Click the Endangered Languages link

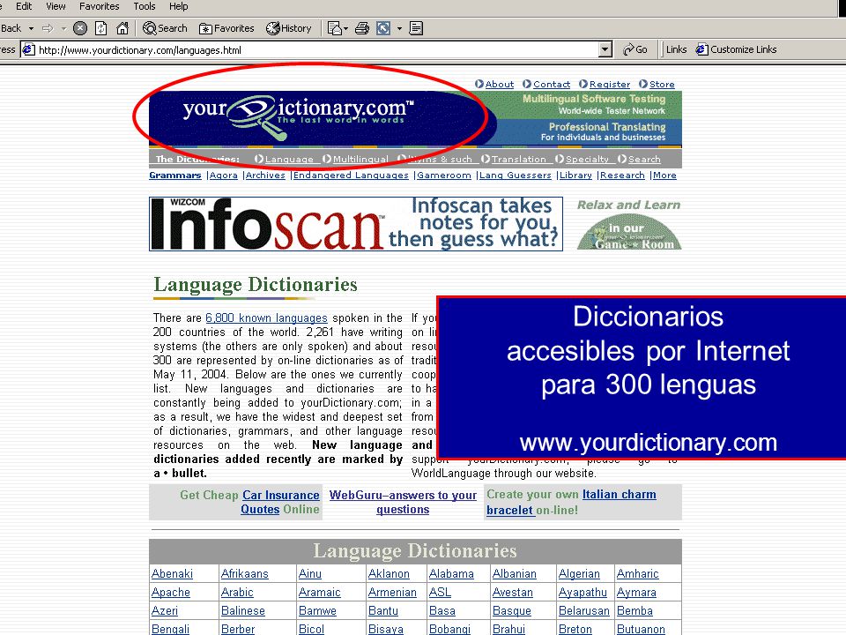coord(351,175)
